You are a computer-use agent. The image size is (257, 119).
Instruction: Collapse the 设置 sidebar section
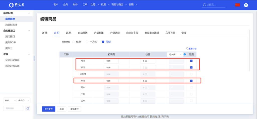(x=29, y=54)
